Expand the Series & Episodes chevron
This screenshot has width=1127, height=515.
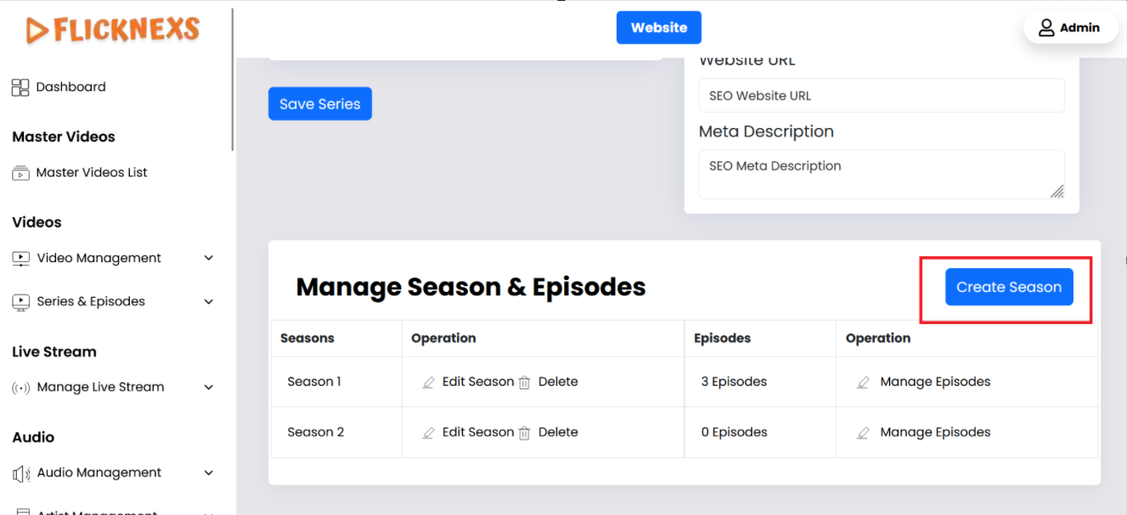pos(209,302)
